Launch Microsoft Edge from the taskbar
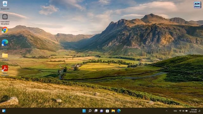Viewport: 203px width, 114px height. coord(119,111)
